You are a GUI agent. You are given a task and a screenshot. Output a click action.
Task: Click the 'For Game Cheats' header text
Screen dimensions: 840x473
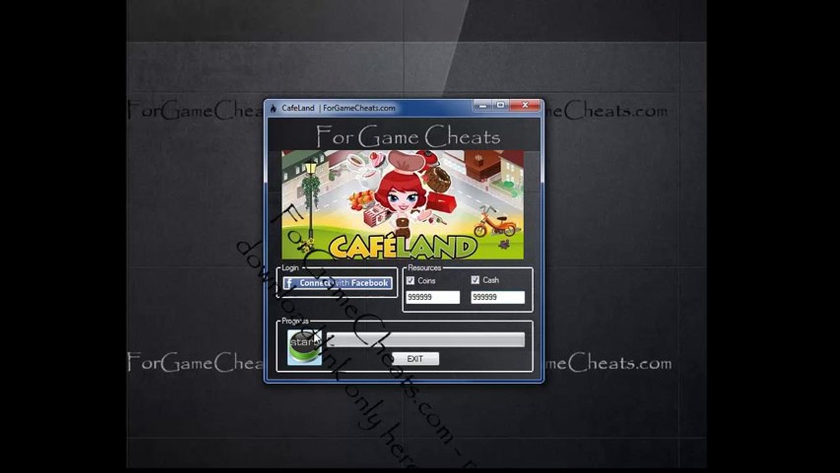[x=408, y=137]
